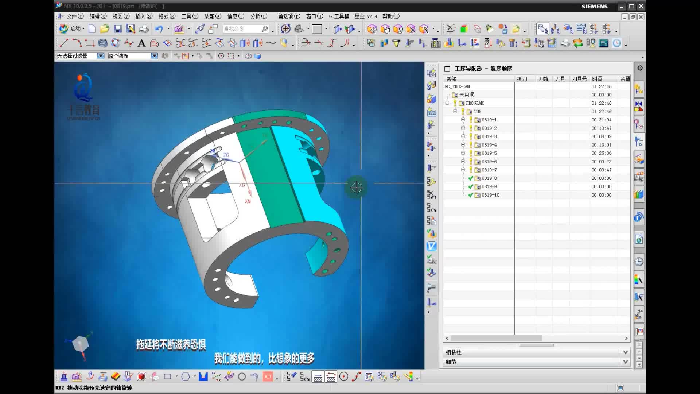Select the Text 'A' tool

click(x=141, y=43)
